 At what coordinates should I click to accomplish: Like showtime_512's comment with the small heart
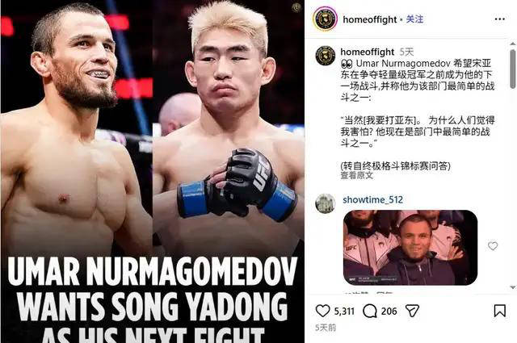tap(493, 246)
